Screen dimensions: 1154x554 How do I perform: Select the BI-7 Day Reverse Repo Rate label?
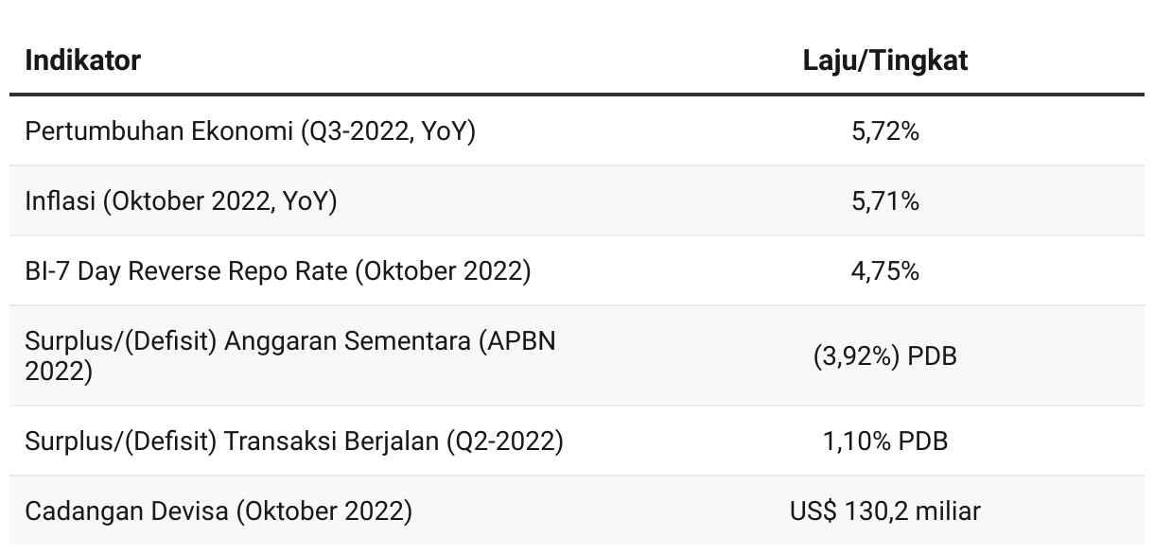[x=277, y=271]
